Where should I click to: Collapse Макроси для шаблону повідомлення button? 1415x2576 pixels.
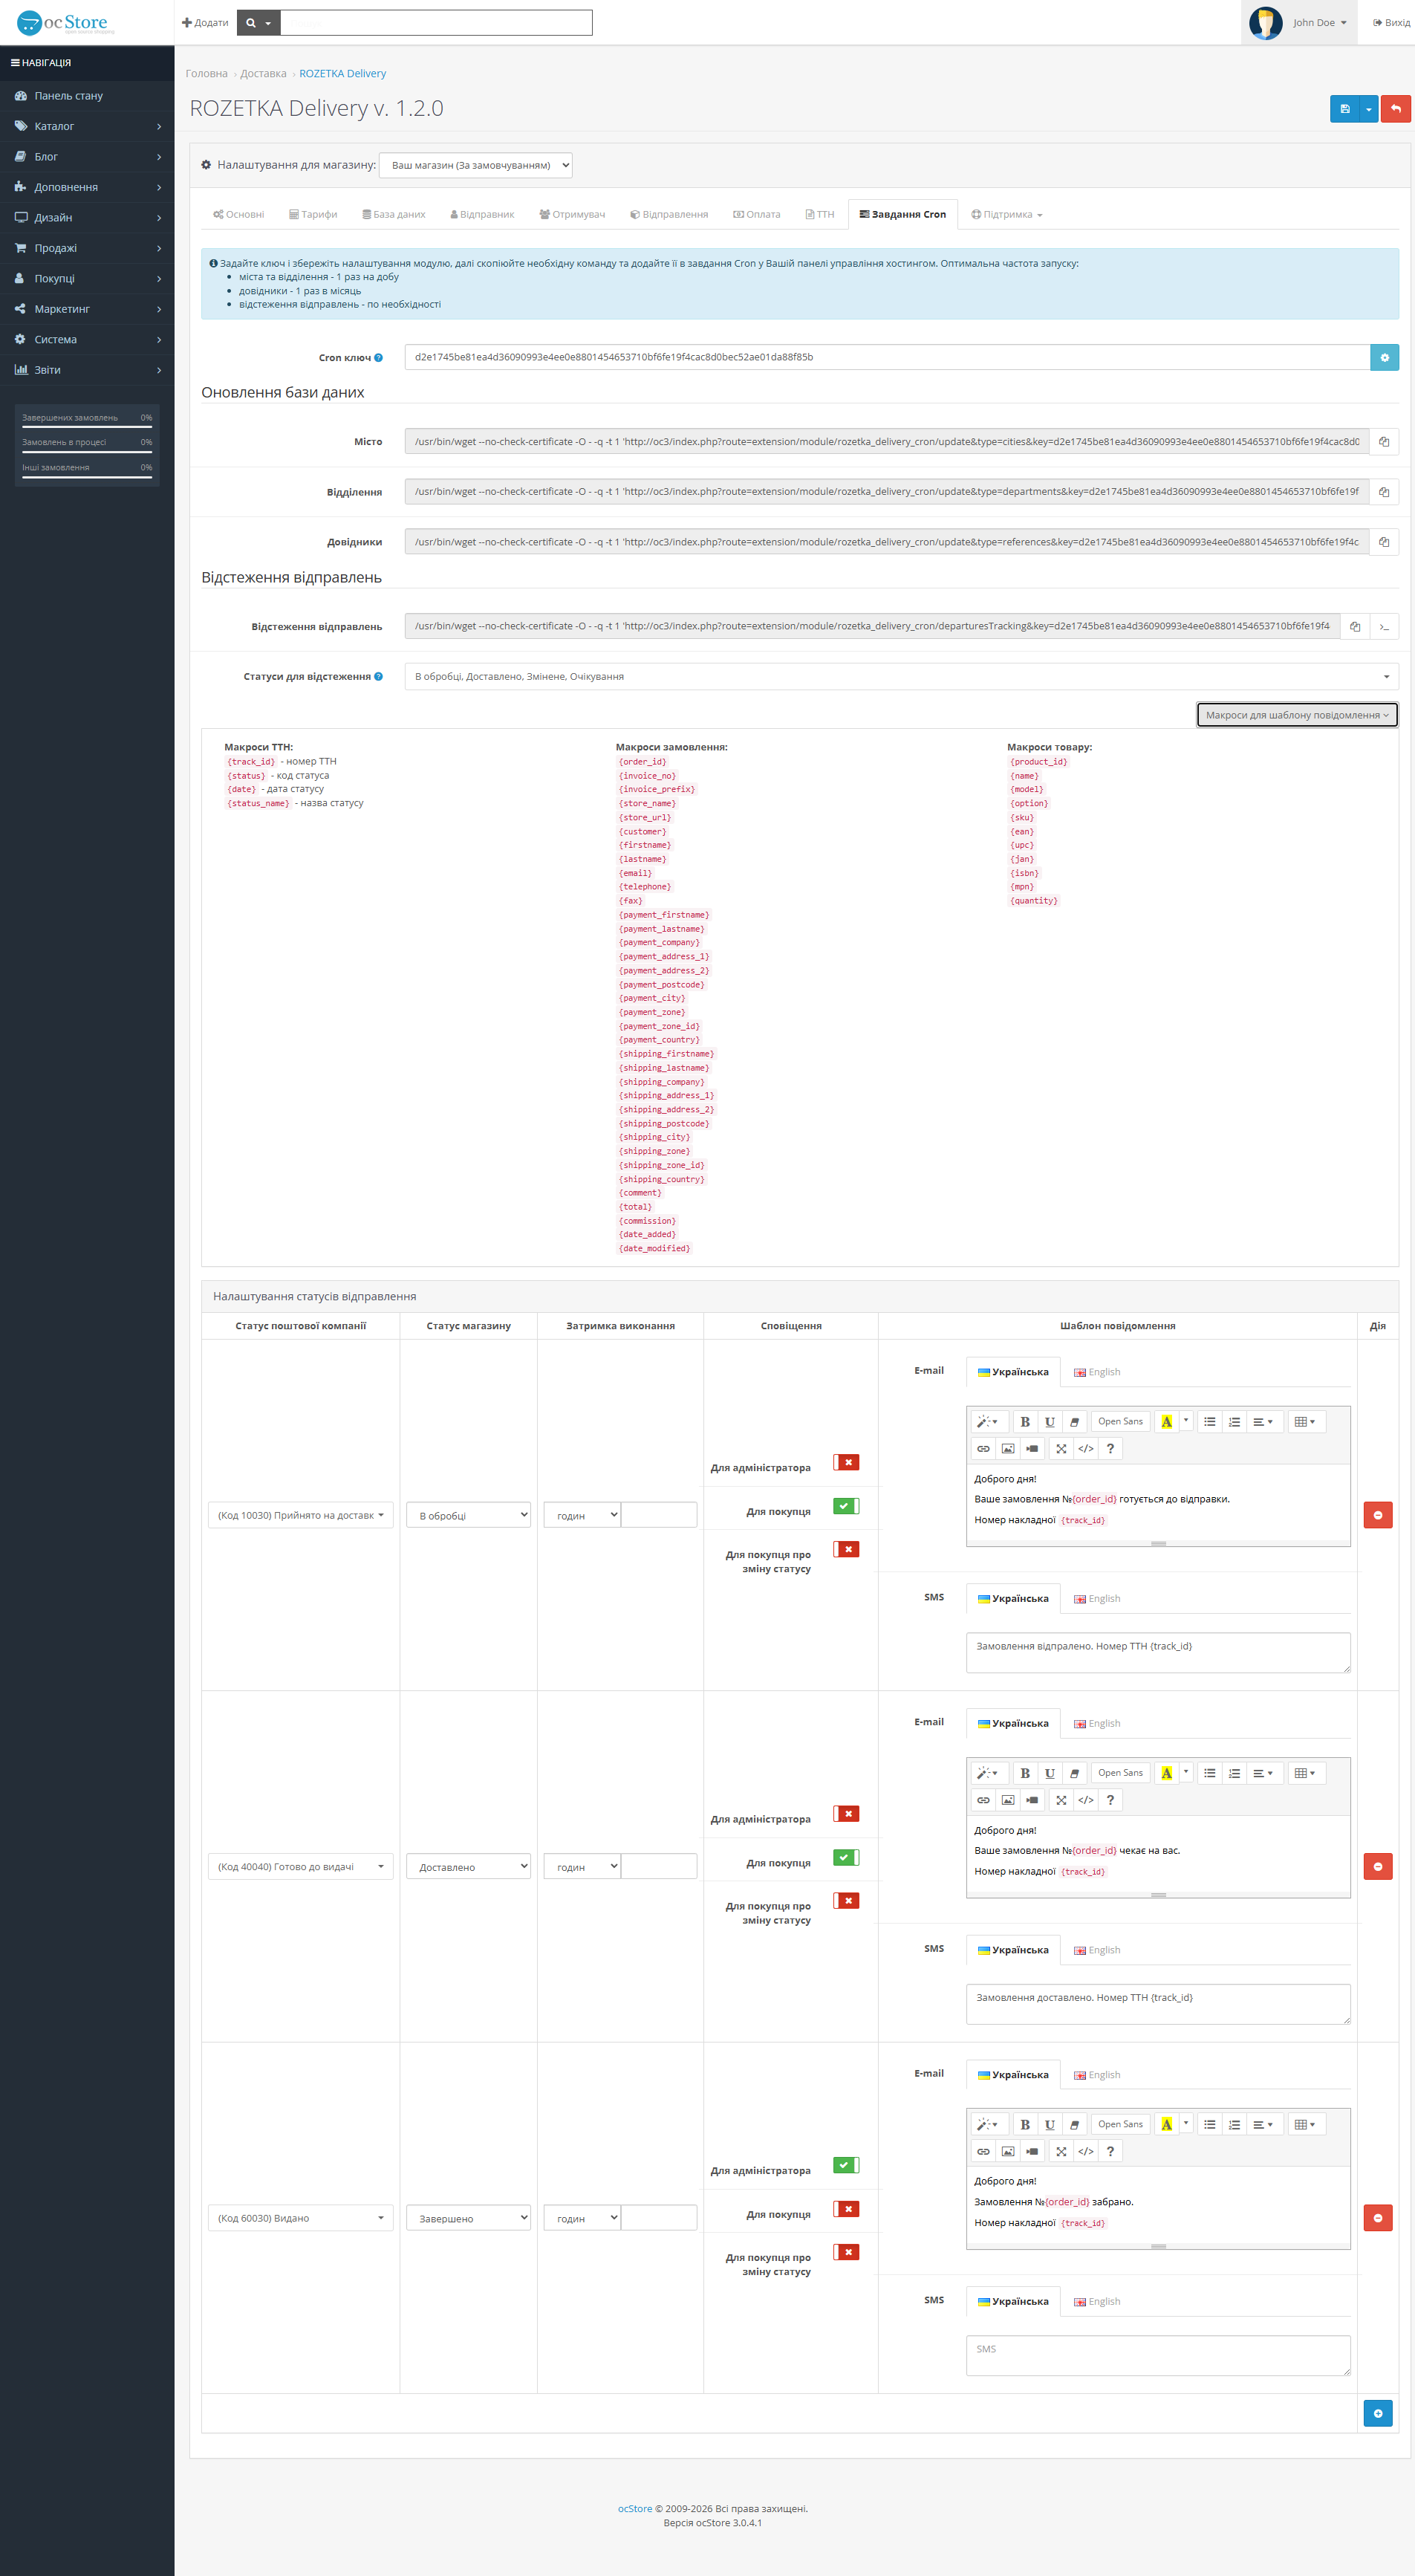coord(1297,715)
